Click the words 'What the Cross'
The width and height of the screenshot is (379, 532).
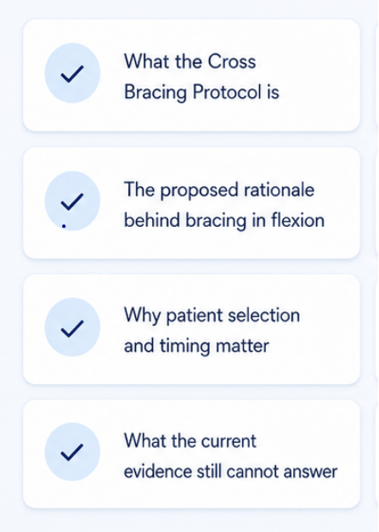click(x=190, y=62)
